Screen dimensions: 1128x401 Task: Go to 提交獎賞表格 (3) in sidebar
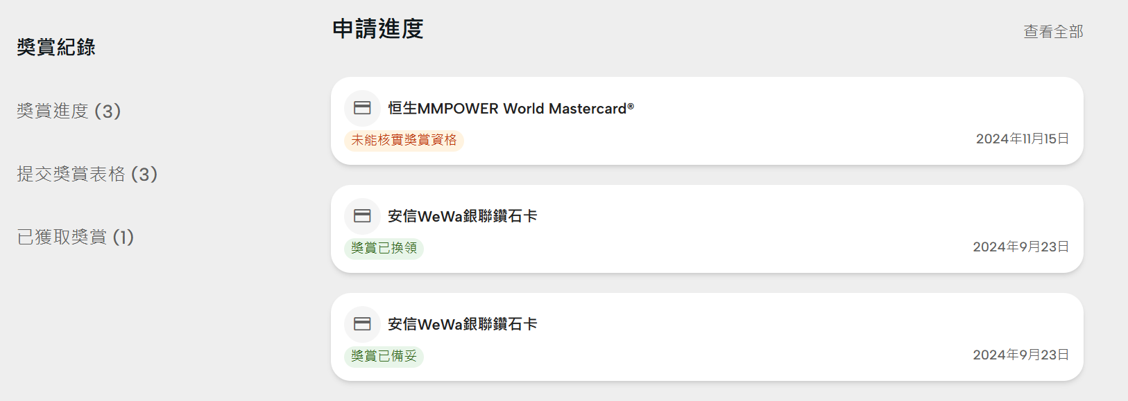coord(87,174)
